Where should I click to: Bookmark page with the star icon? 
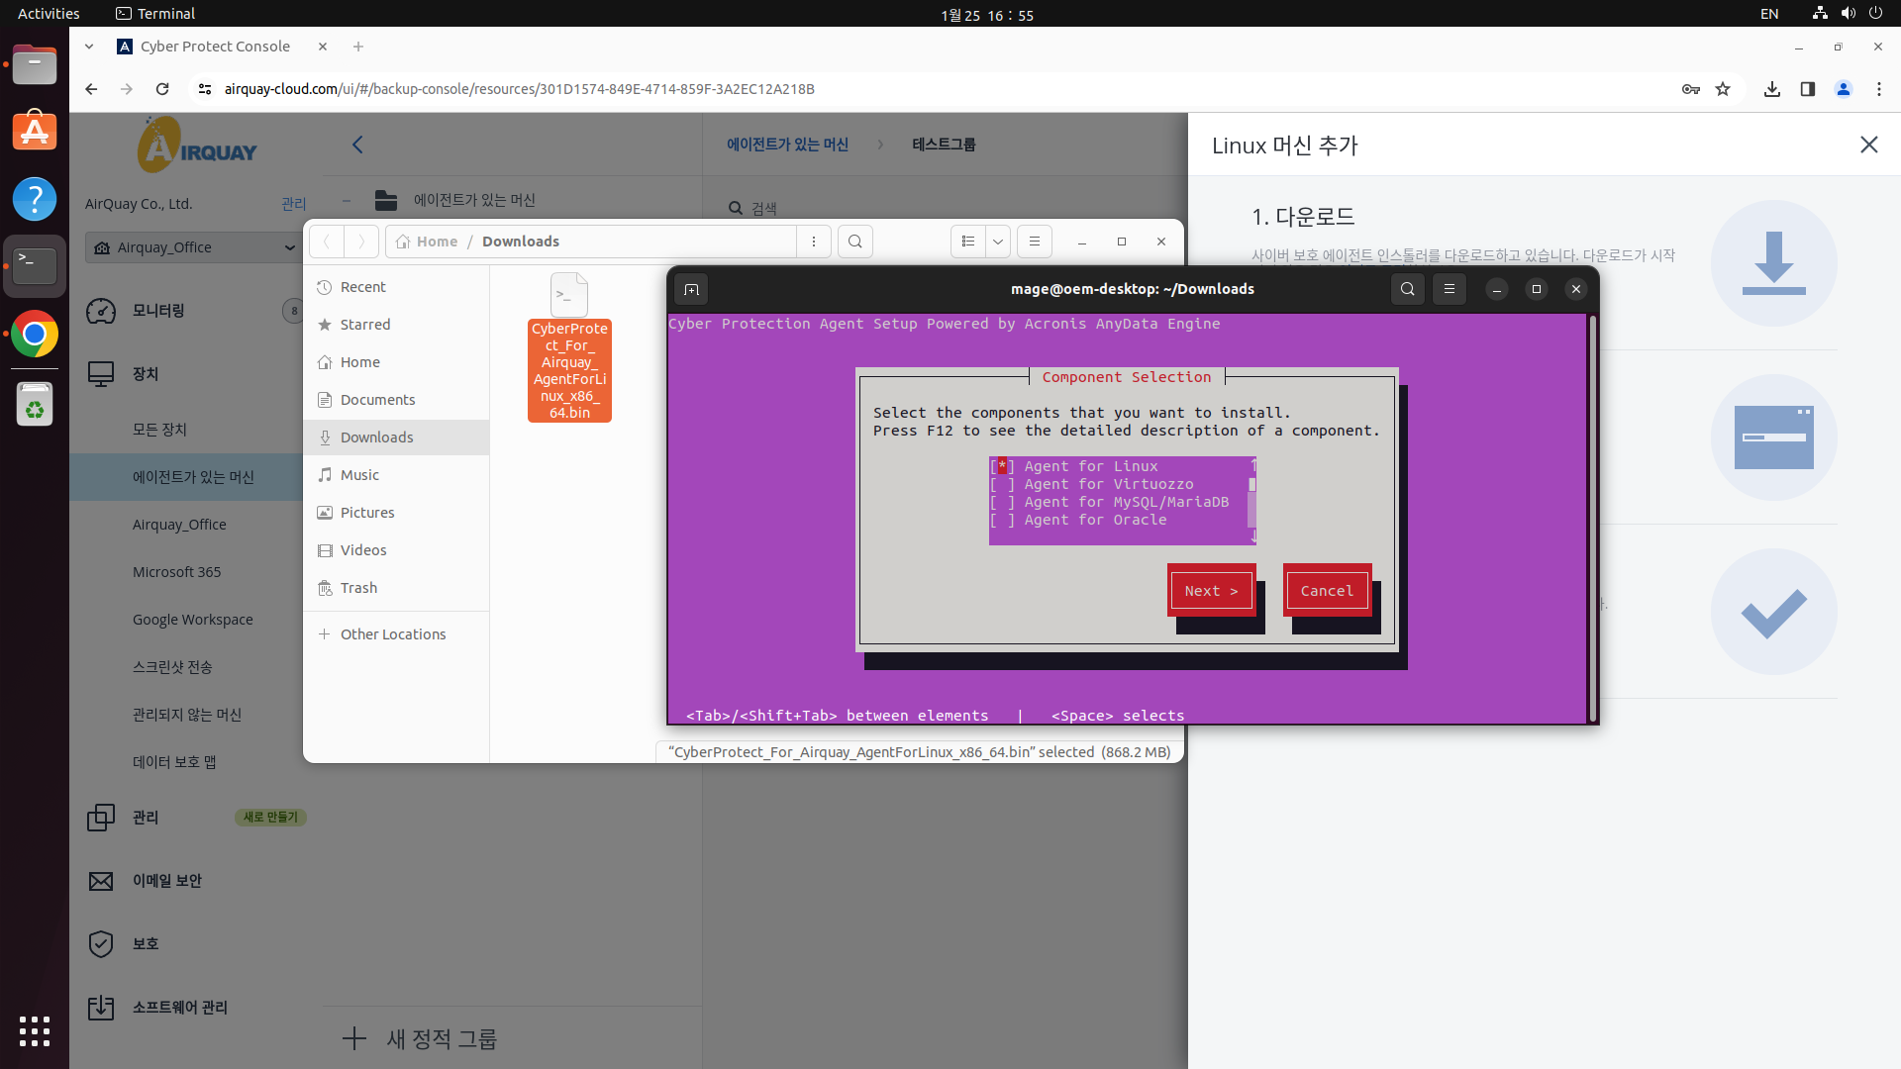tap(1723, 89)
